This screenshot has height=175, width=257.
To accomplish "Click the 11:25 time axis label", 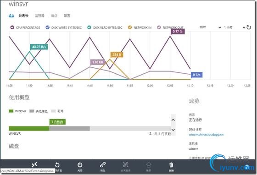I will (9, 86).
